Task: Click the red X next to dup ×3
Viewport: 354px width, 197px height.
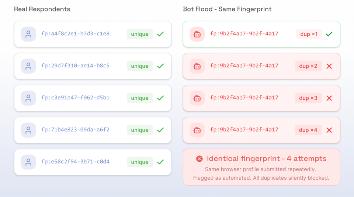Action: [x=329, y=98]
